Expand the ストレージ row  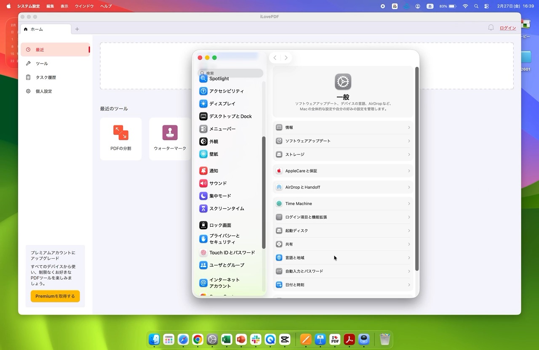[343, 154]
